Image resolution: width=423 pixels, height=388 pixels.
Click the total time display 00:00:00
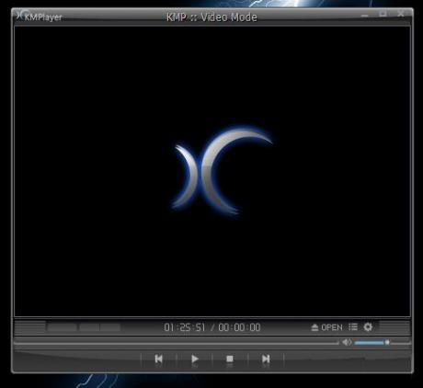(239, 327)
